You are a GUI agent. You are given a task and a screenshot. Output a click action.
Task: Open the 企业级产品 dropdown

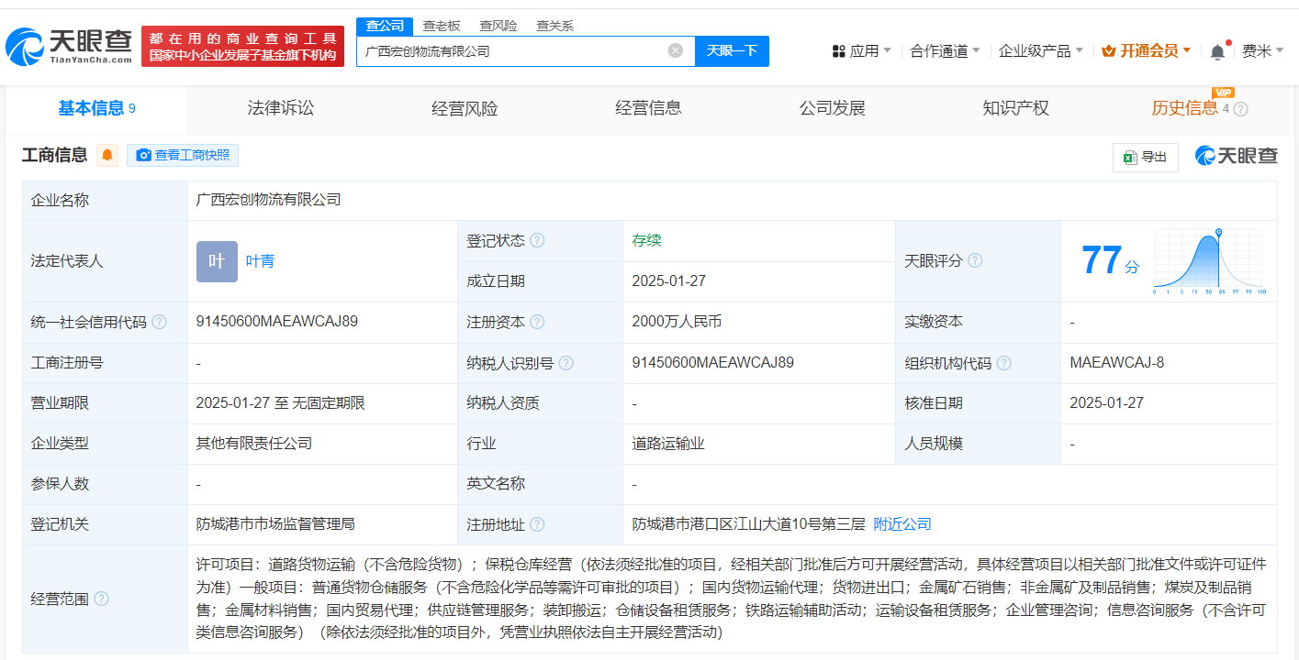pyautogui.click(x=1040, y=51)
